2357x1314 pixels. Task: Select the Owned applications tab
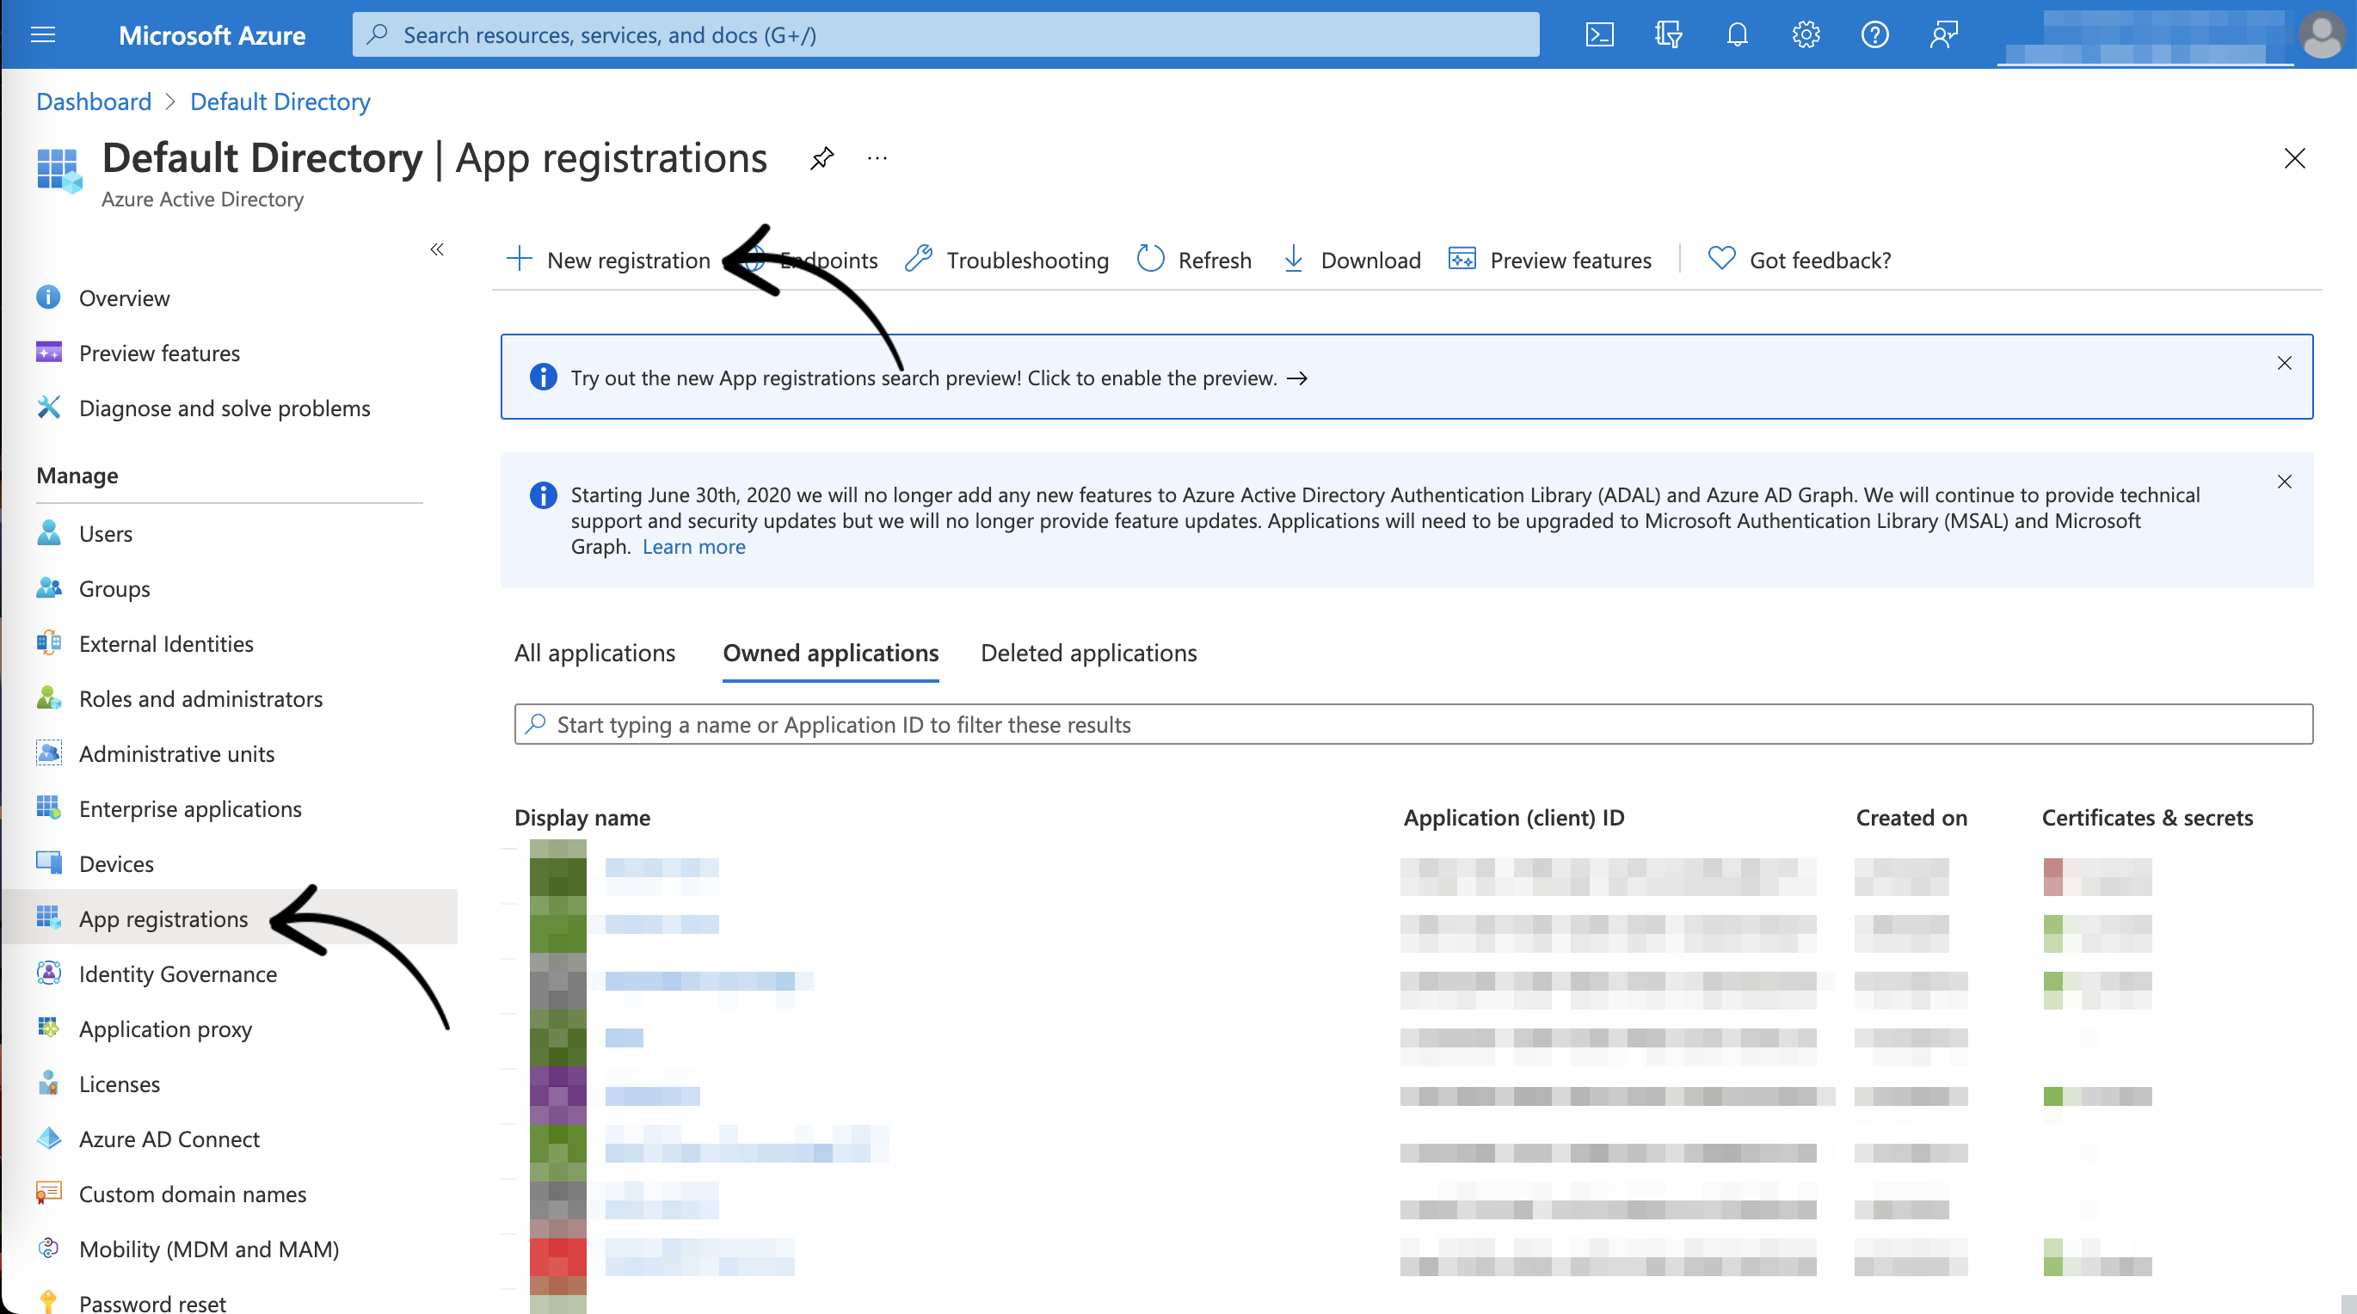pos(831,653)
